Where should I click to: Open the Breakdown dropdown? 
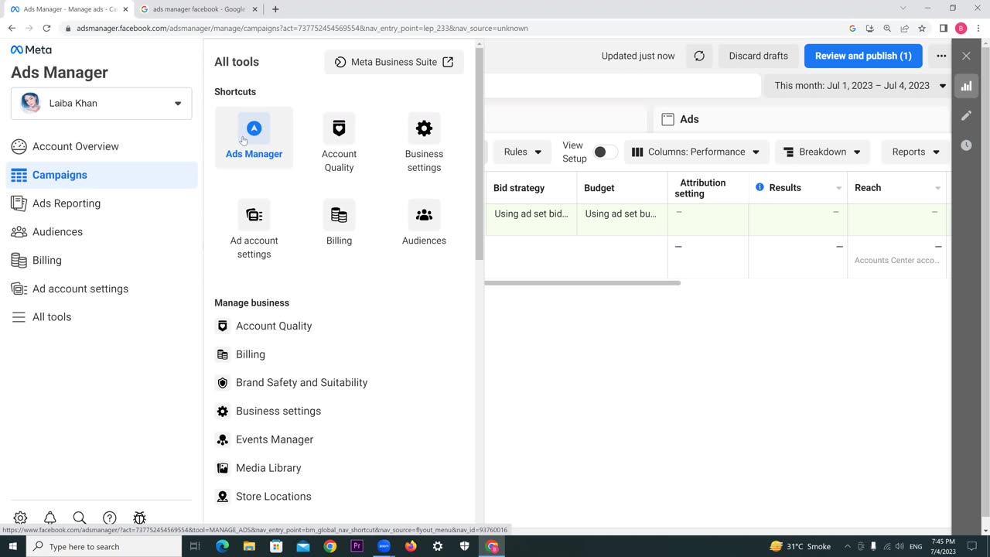coord(822,152)
